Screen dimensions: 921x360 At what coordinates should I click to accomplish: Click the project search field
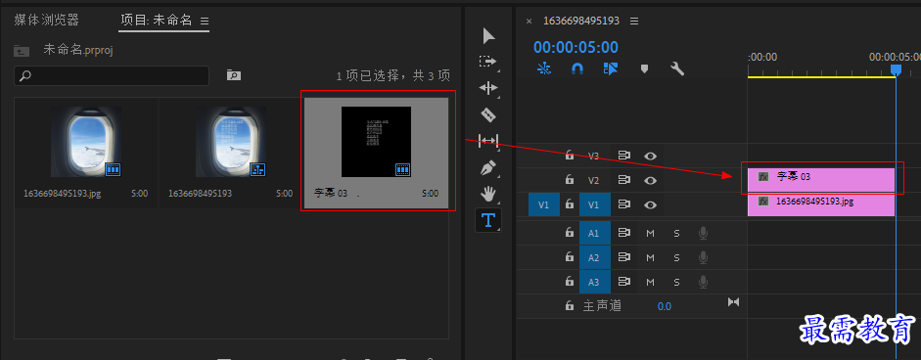tap(112, 75)
